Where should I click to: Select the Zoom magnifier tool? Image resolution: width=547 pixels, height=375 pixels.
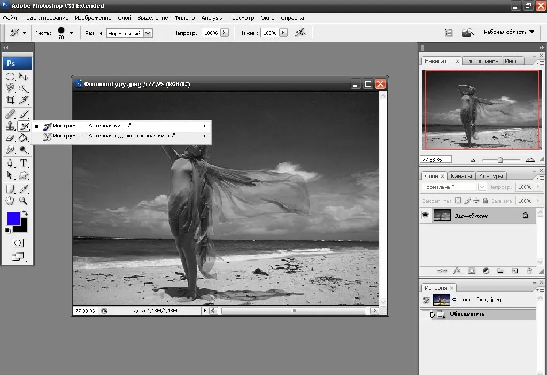pos(24,201)
